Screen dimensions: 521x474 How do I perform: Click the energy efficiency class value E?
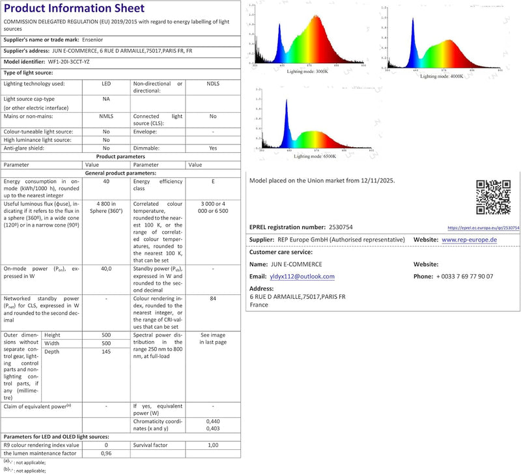pos(213,182)
